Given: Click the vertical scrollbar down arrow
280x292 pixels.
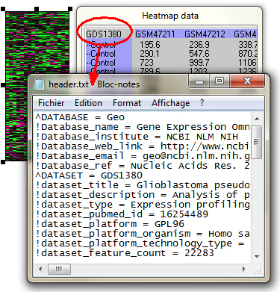Looking at the screenshot, I should coord(257,257).
